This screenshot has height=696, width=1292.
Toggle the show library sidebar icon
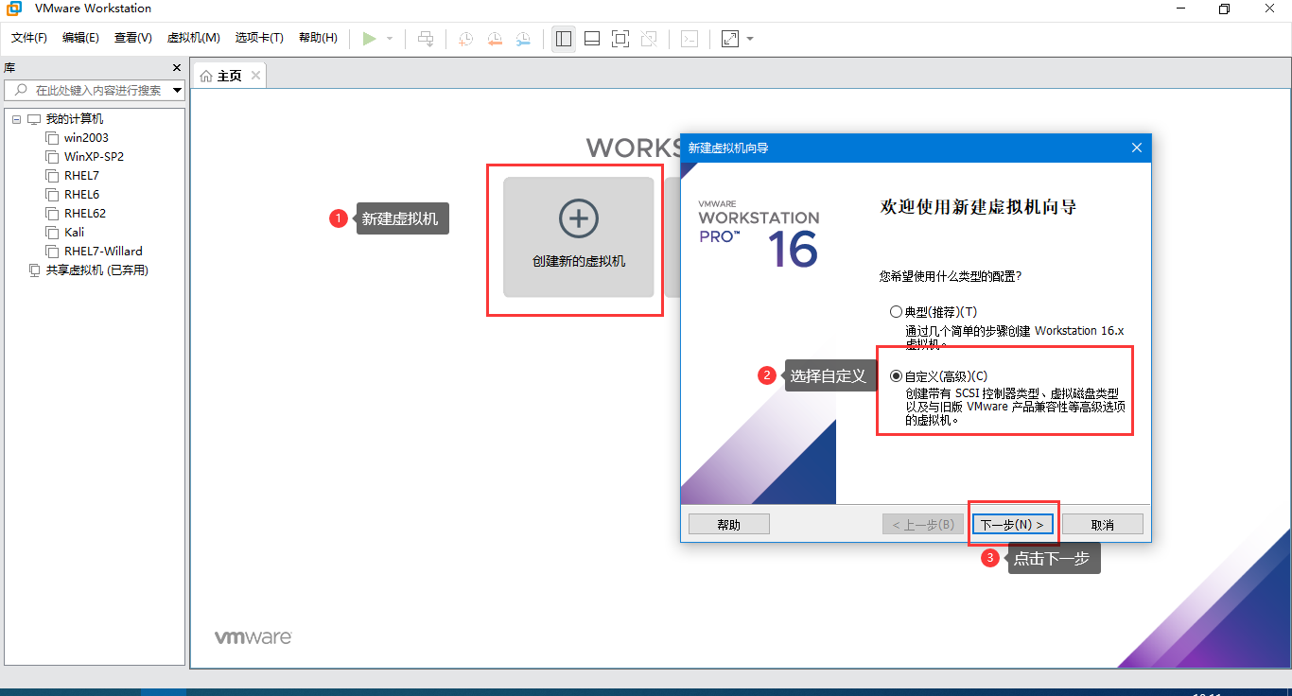[x=564, y=39]
